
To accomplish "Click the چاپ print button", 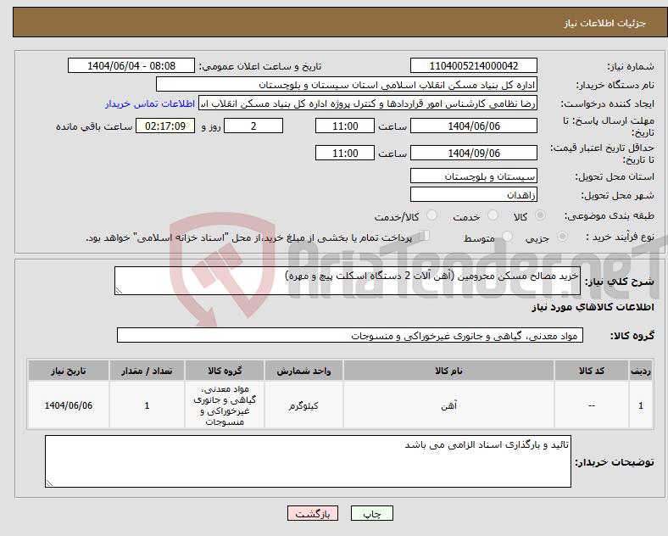I will pyautogui.click(x=372, y=513).
